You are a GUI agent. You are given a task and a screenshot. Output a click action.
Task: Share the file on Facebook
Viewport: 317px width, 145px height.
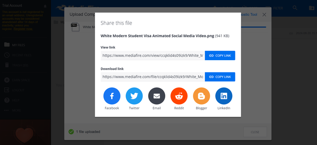[112, 96]
